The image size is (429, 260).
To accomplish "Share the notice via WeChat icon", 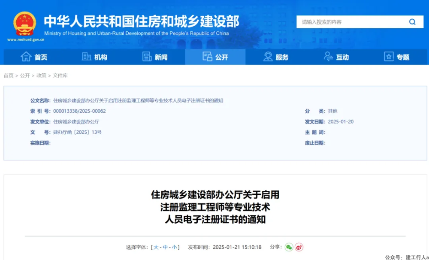I will click(x=289, y=247).
